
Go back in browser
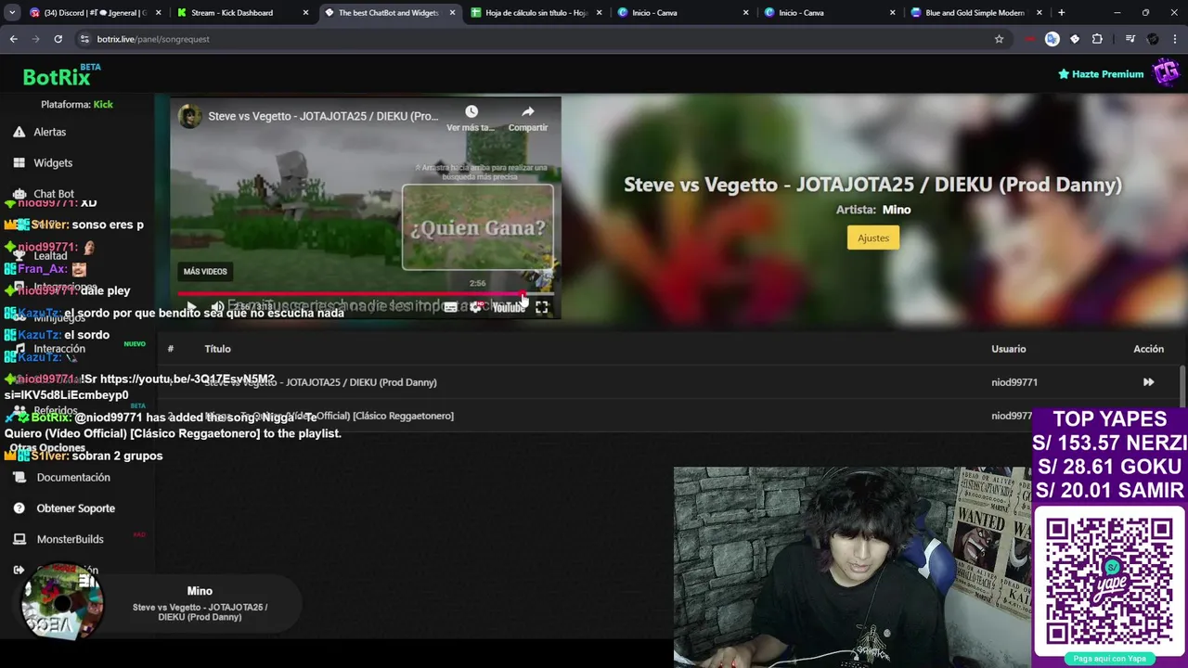(x=13, y=39)
